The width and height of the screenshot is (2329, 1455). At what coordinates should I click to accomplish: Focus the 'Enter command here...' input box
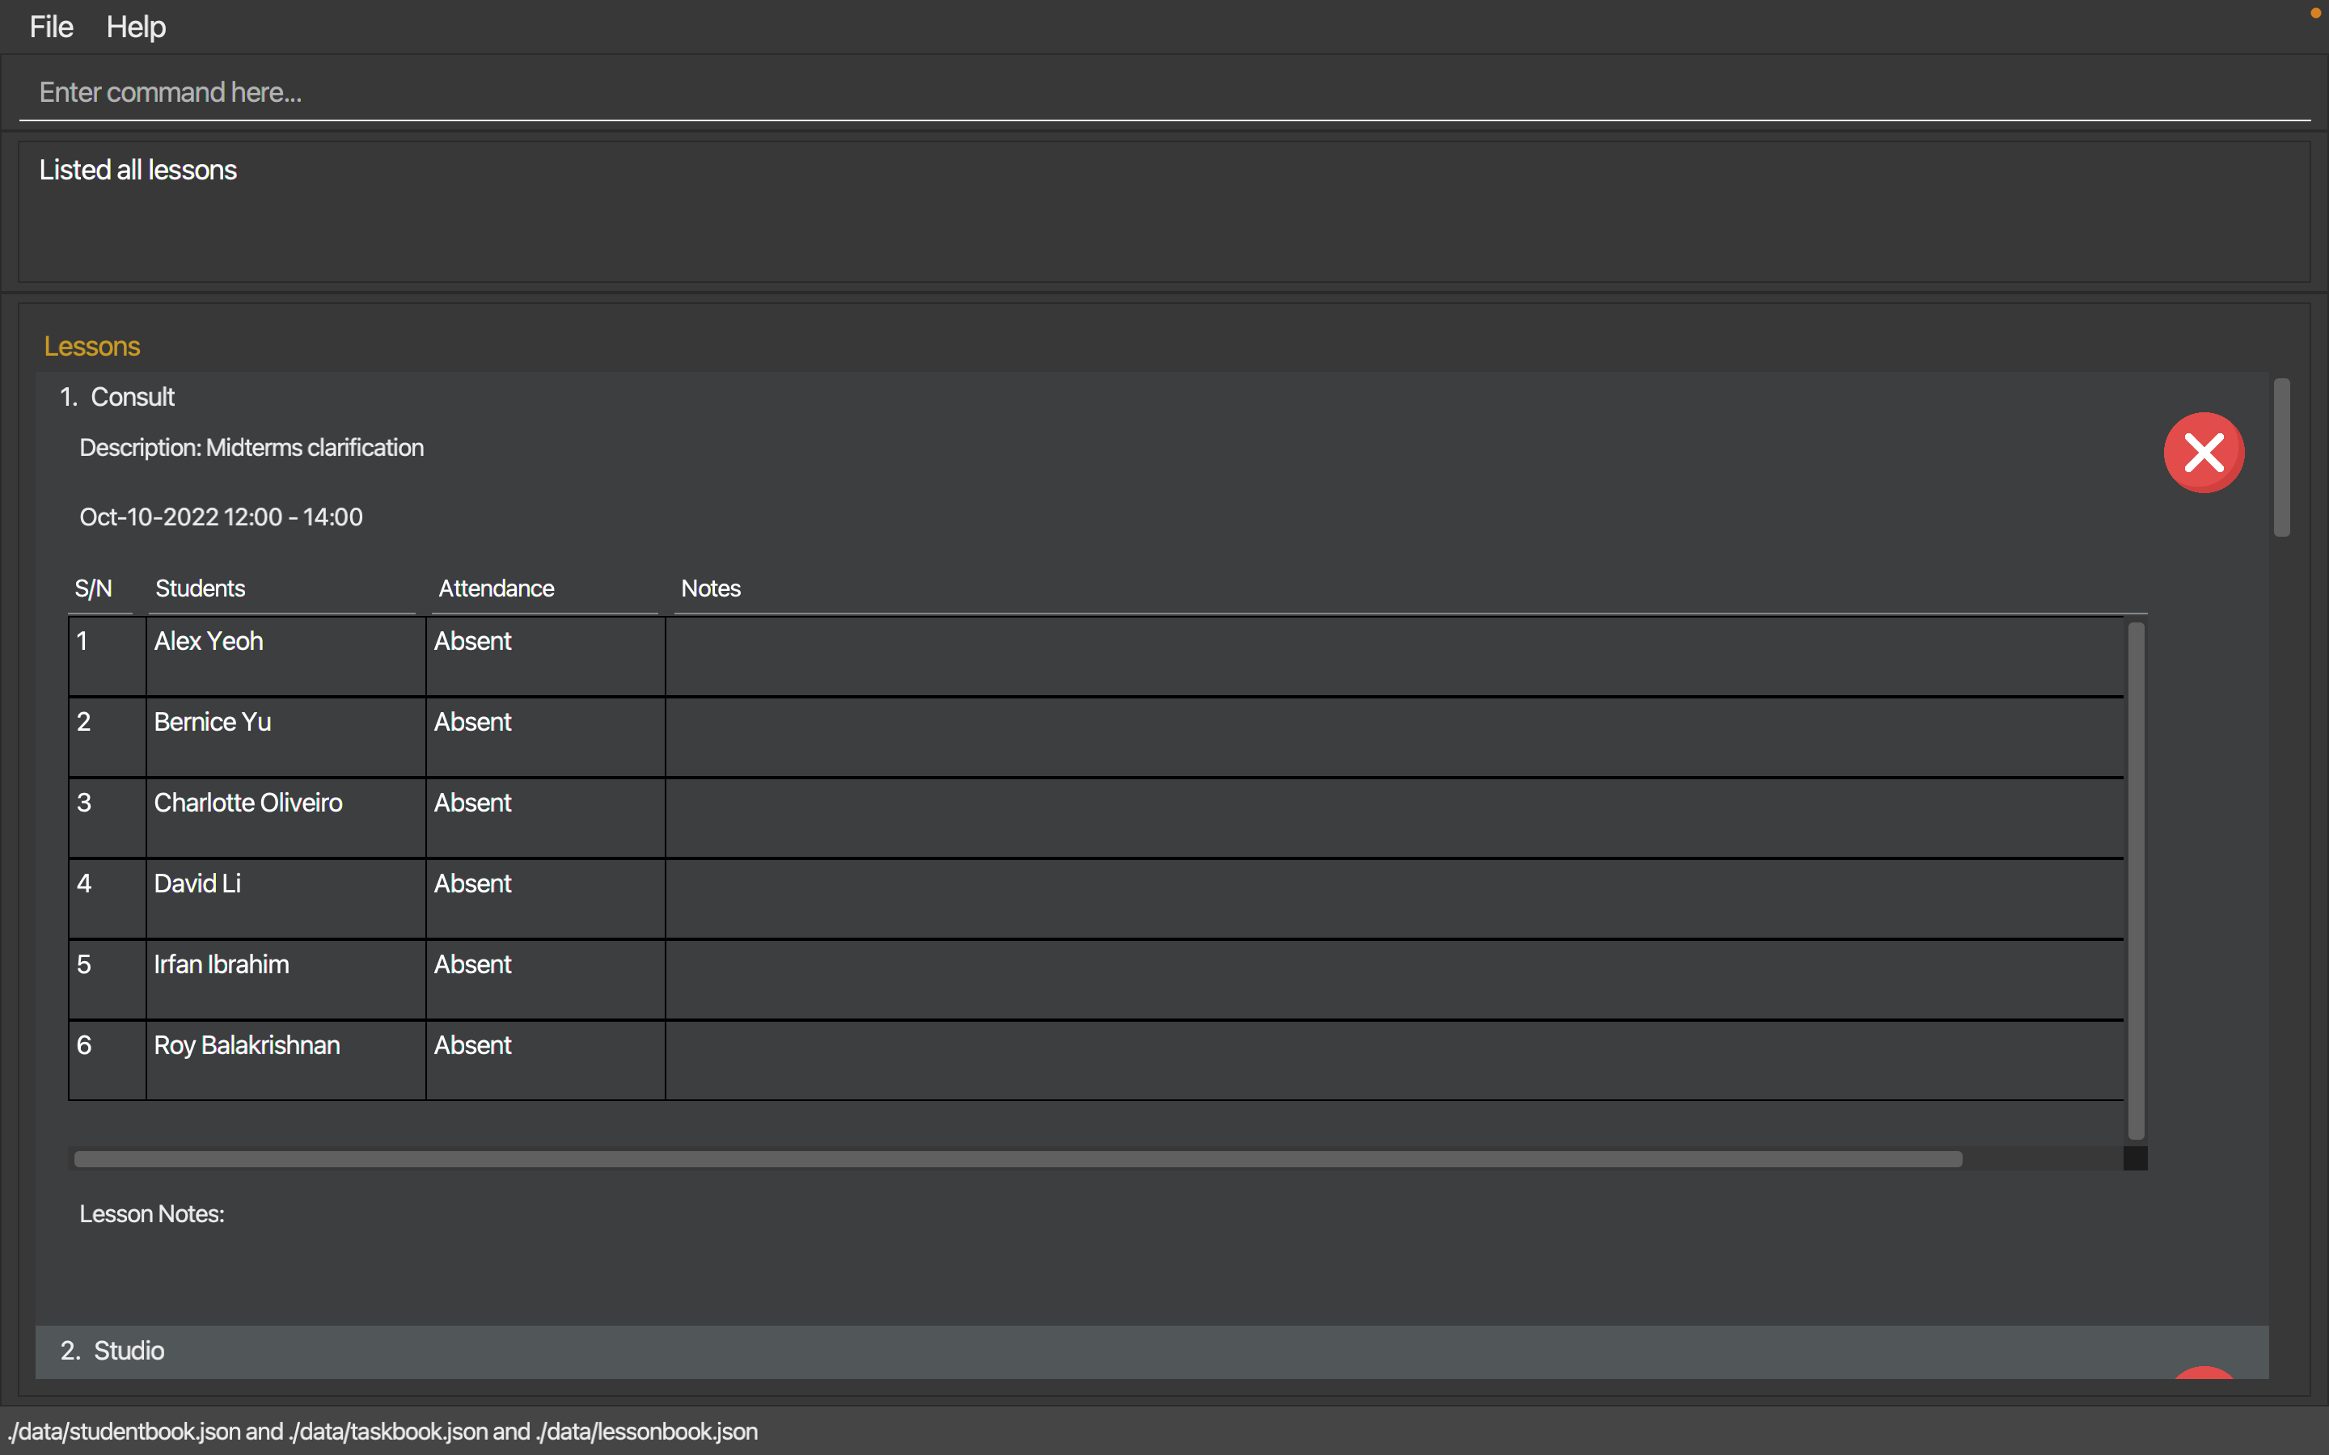coord(1164,92)
